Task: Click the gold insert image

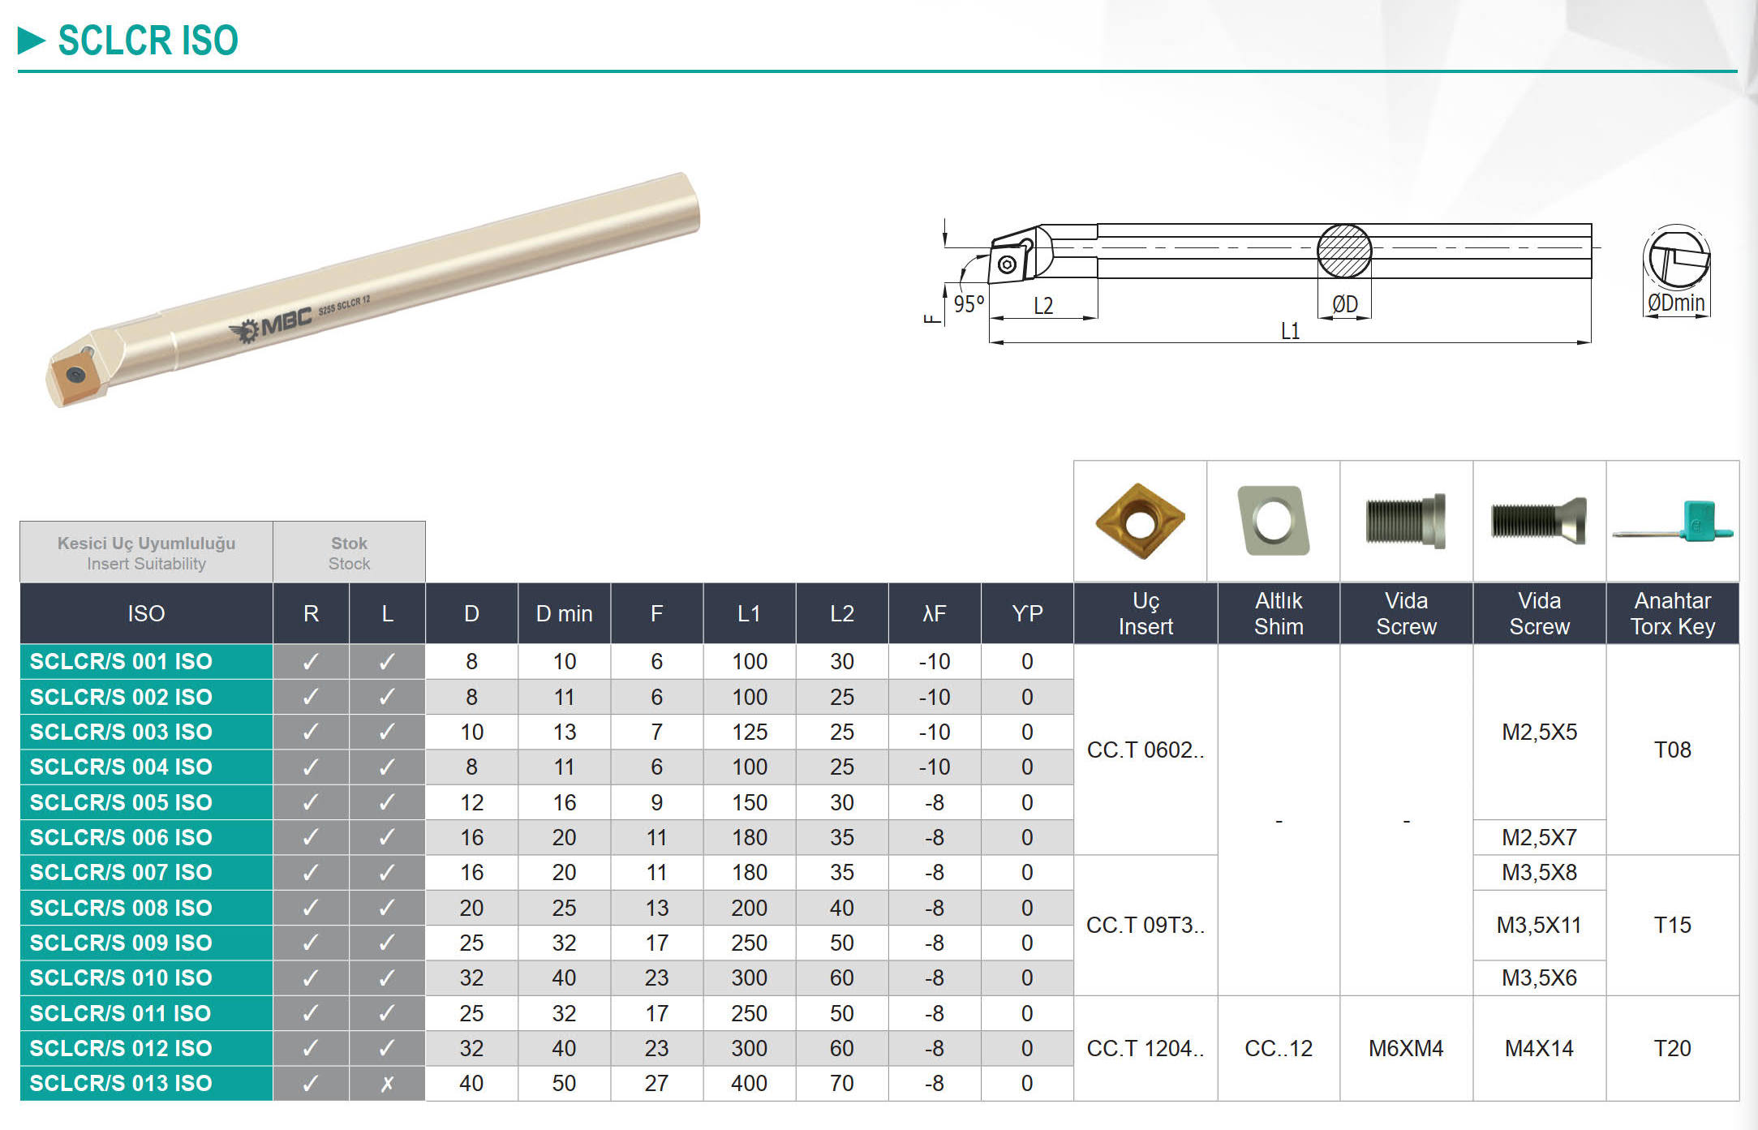Action: coord(1140,521)
